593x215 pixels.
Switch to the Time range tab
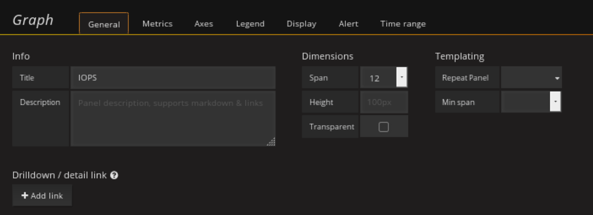pyautogui.click(x=403, y=24)
